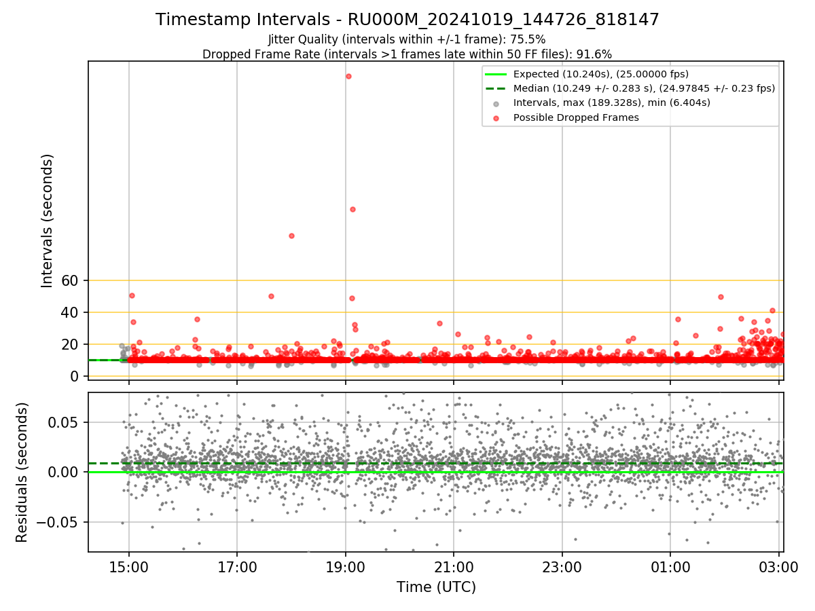Viewport: 815px width, 611px height.
Task: Click the 19:00 tick label on the x-axis
Action: pyautogui.click(x=346, y=567)
